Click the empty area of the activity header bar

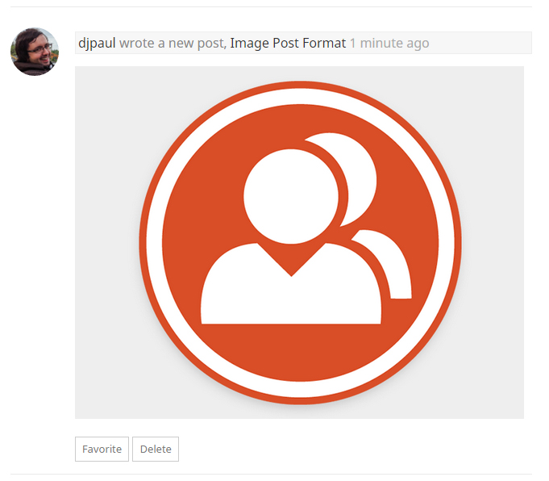480,43
